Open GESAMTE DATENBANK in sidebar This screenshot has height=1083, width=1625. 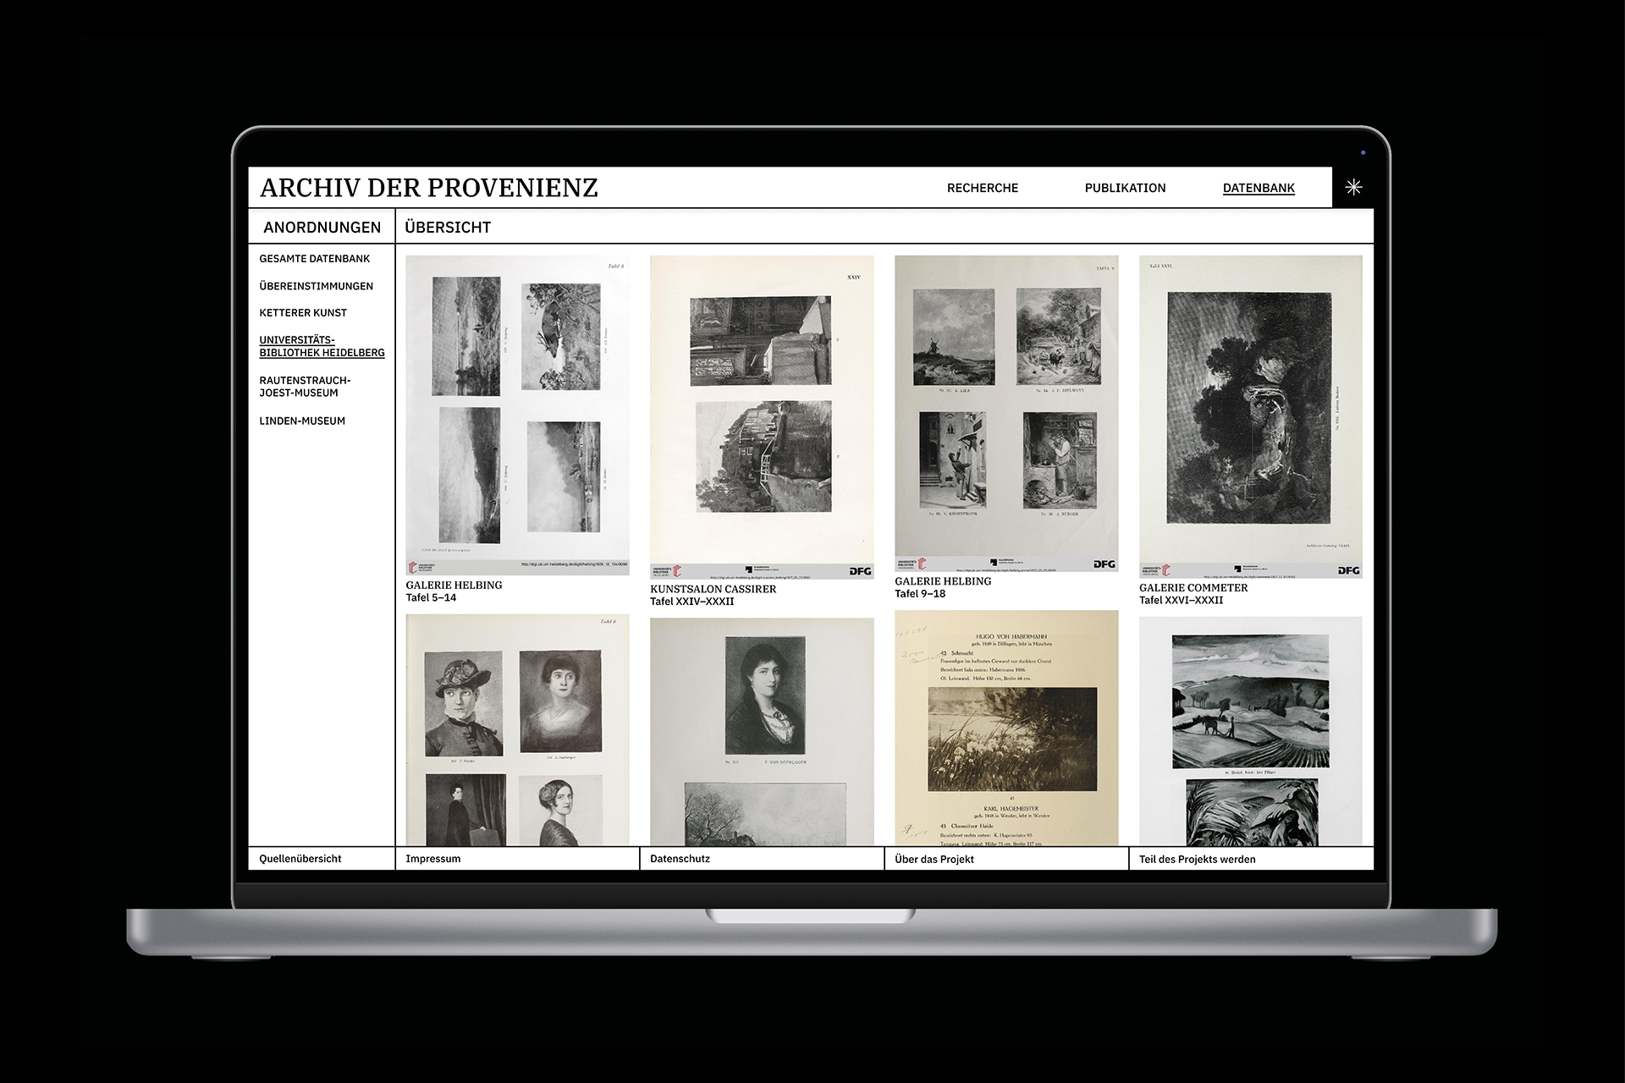point(315,259)
